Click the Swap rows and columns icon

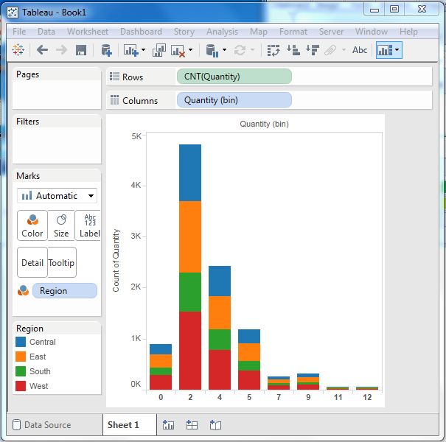[x=273, y=50]
